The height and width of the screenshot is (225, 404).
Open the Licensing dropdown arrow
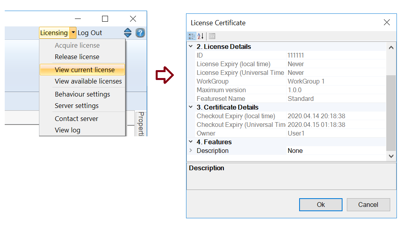[x=73, y=33]
